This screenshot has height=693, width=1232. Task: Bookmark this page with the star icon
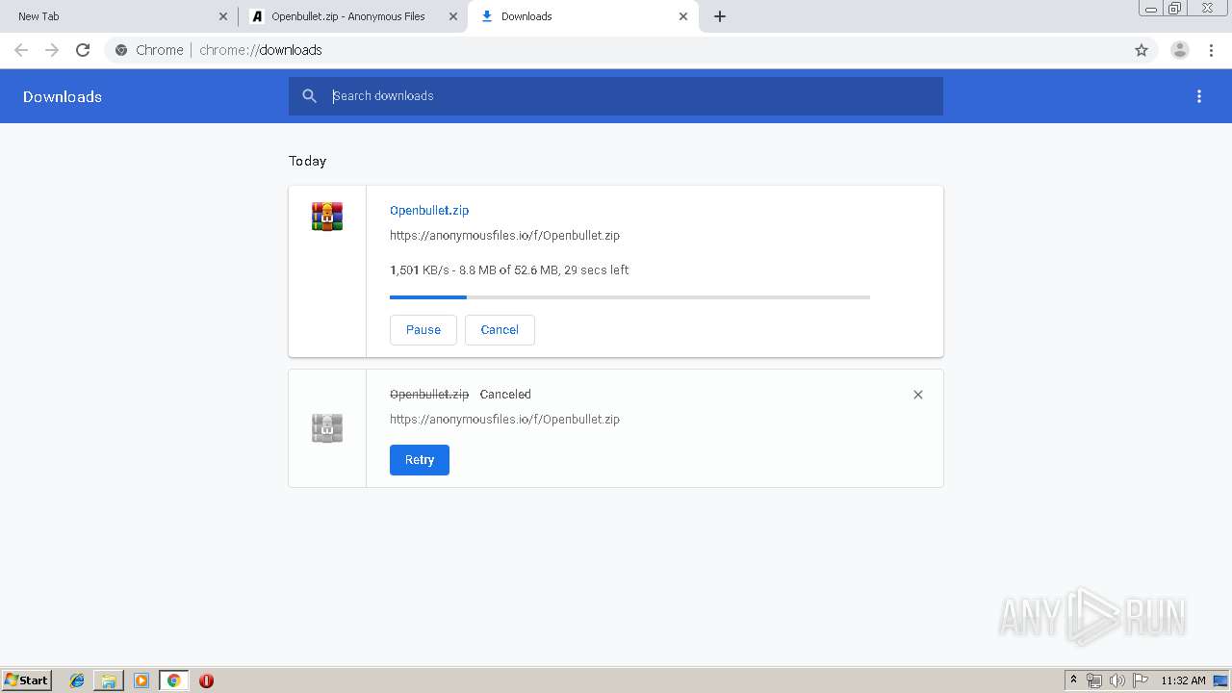point(1142,50)
